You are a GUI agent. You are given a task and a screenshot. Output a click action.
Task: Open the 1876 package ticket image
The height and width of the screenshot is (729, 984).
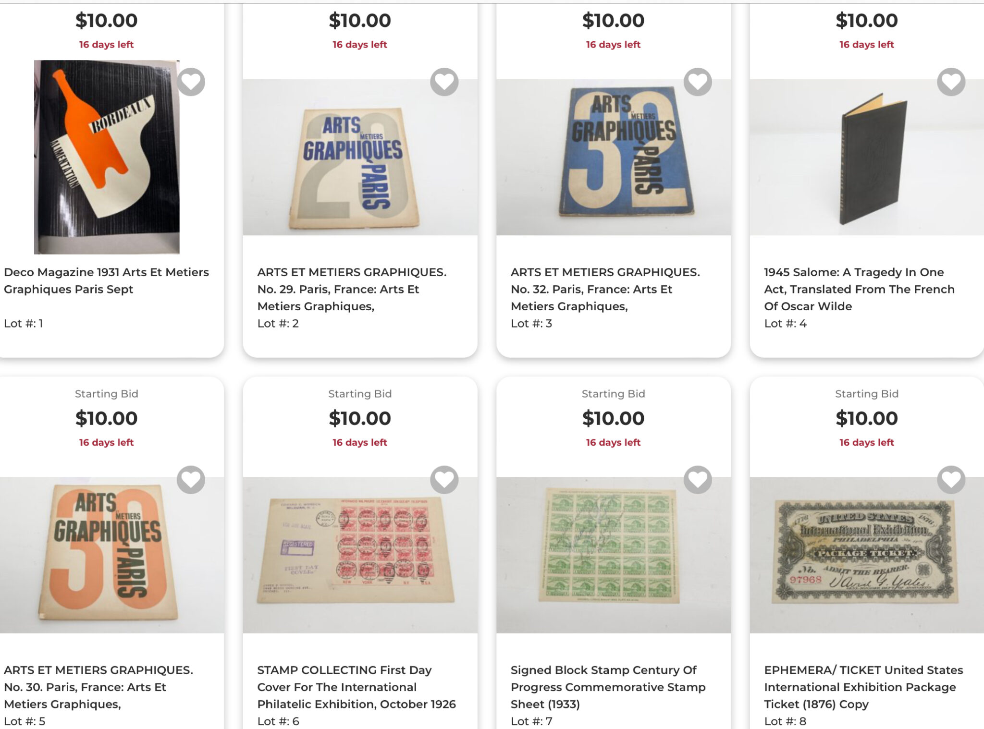tap(867, 555)
